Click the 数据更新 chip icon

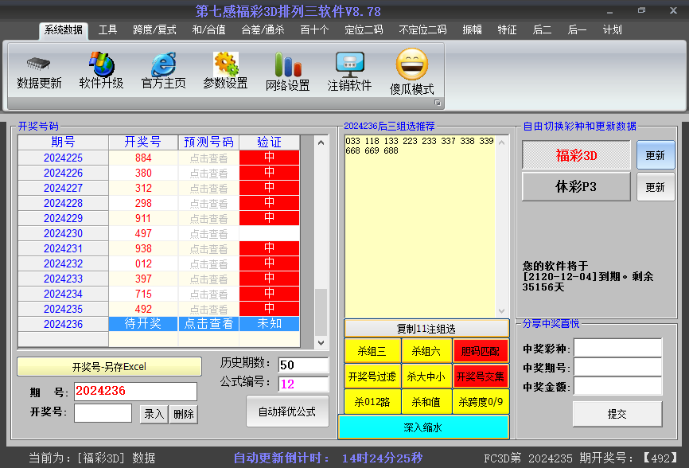click(x=39, y=64)
